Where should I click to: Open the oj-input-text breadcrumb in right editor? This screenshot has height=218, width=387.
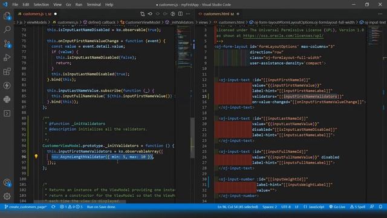click(372, 22)
